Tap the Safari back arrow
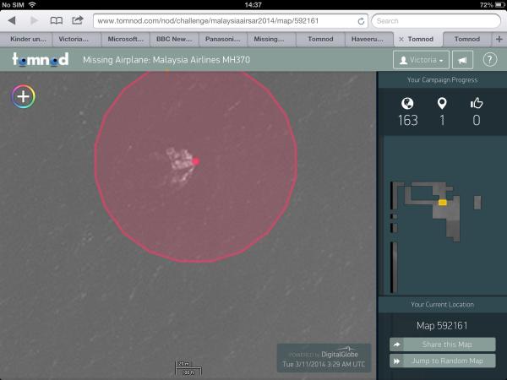Image resolution: width=507 pixels, height=380 pixels. pos(12,20)
